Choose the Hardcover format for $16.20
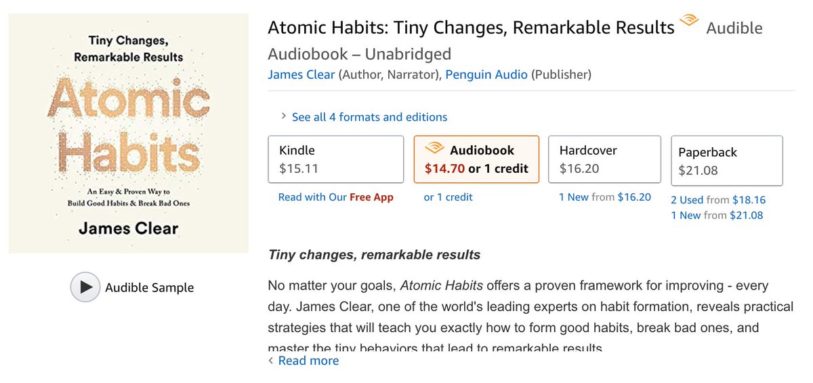This screenshot has width=813, height=383. click(604, 159)
